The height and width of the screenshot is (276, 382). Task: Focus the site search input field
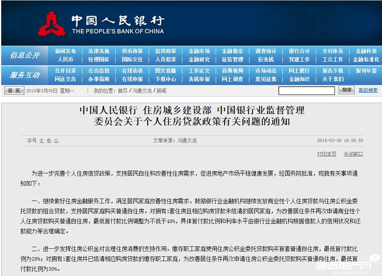click(306, 91)
